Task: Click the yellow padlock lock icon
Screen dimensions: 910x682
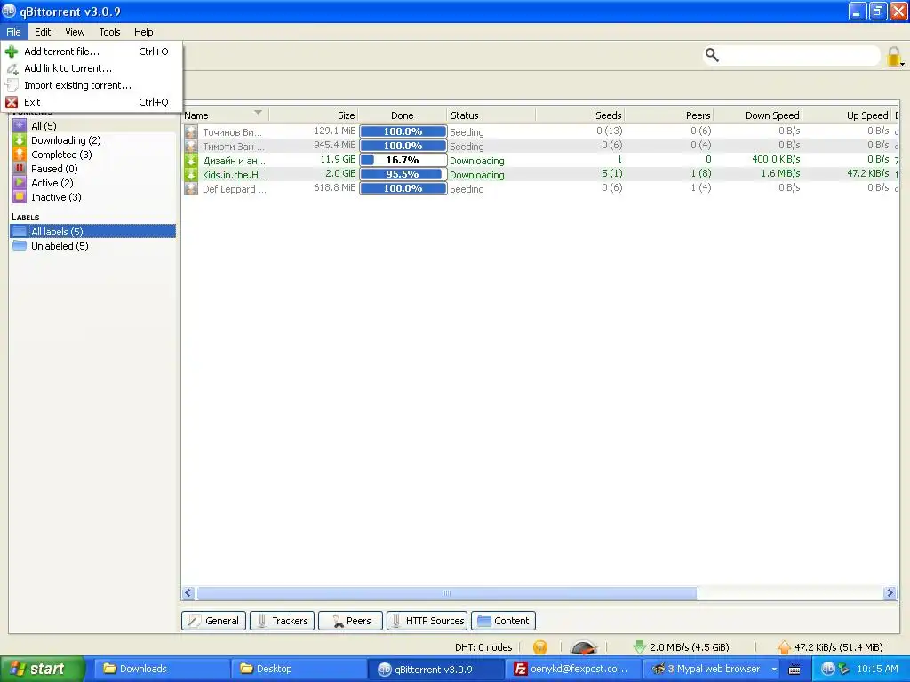Action: [894, 56]
